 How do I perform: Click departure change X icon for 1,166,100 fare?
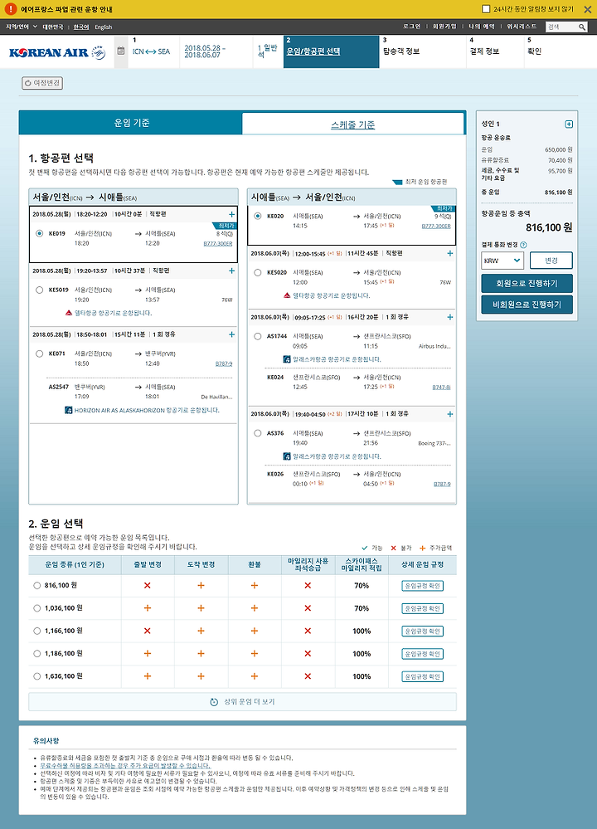coord(148,632)
